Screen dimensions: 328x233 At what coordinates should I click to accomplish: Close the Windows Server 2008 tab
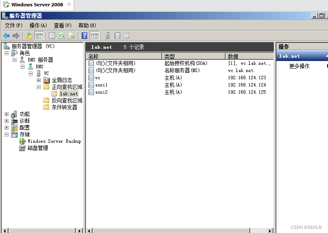69,4
